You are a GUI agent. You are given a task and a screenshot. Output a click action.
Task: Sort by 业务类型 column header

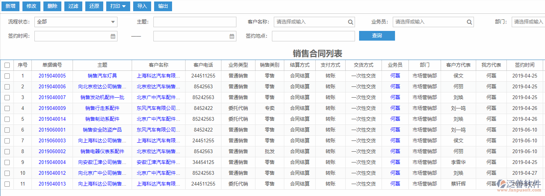point(238,65)
